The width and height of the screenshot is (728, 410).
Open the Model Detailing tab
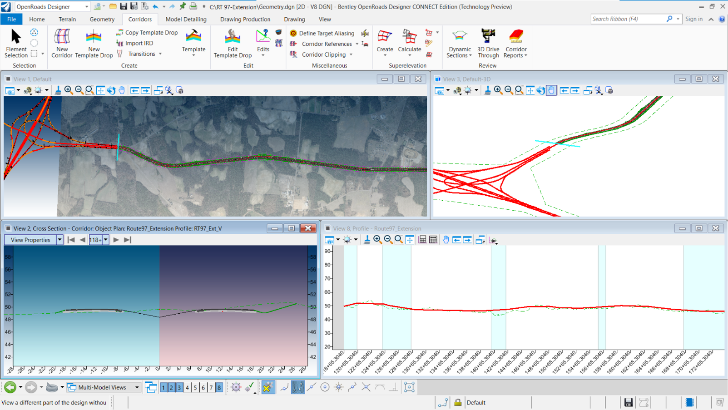(x=186, y=19)
